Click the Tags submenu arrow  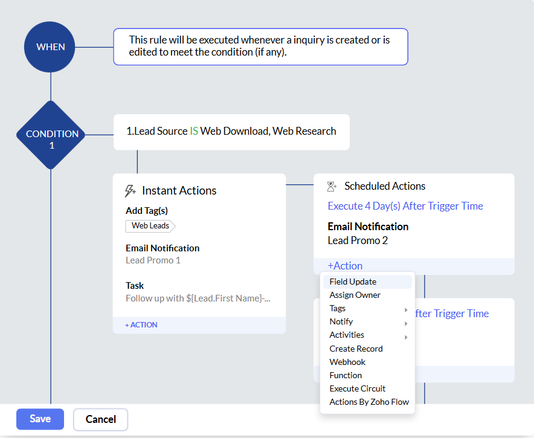[x=406, y=310]
